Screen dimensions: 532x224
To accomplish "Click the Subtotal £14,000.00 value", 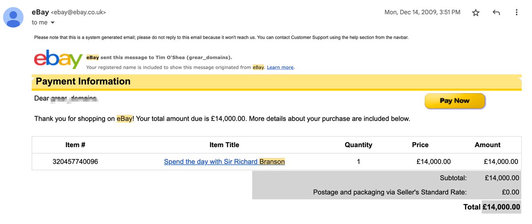I will pyautogui.click(x=502, y=178).
